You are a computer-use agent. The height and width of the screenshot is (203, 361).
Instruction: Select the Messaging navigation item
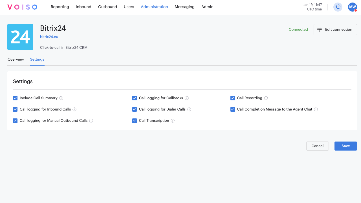184,7
